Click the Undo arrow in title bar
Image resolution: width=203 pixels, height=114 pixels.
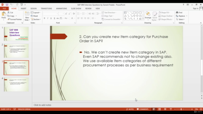tap(11, 5)
